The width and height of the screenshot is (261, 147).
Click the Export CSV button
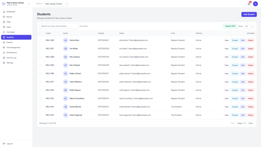coord(230,26)
